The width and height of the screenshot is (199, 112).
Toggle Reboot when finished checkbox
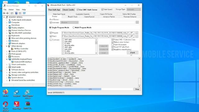(113, 42)
